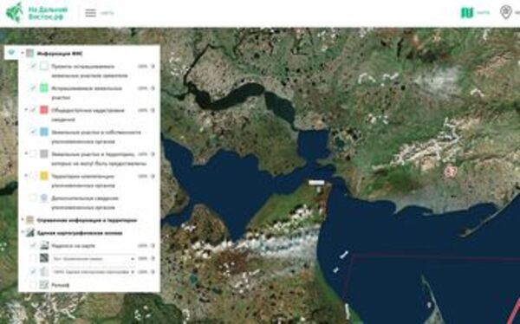Click the НаДальнийВосток.рф logo
This screenshot has height=324, width=520.
[x=37, y=13]
